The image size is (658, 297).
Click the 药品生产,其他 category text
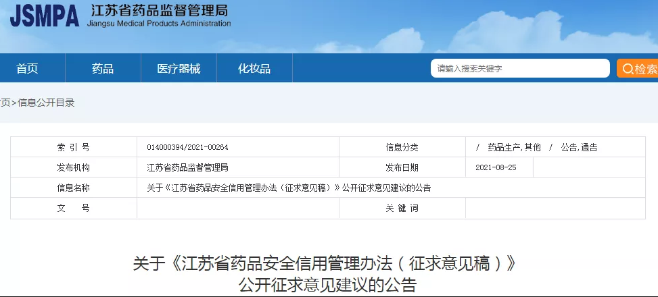[514, 147]
